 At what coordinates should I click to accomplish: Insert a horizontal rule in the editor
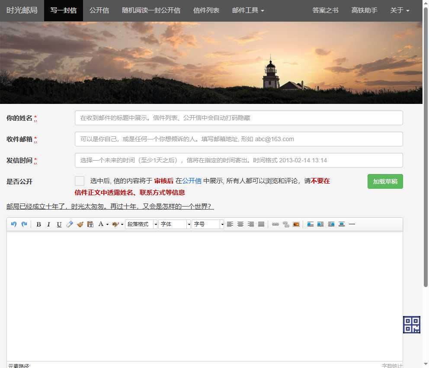coord(352,224)
